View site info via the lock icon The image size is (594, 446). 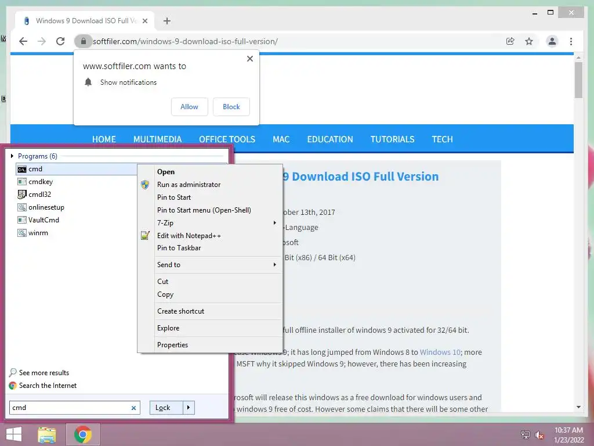coord(84,41)
